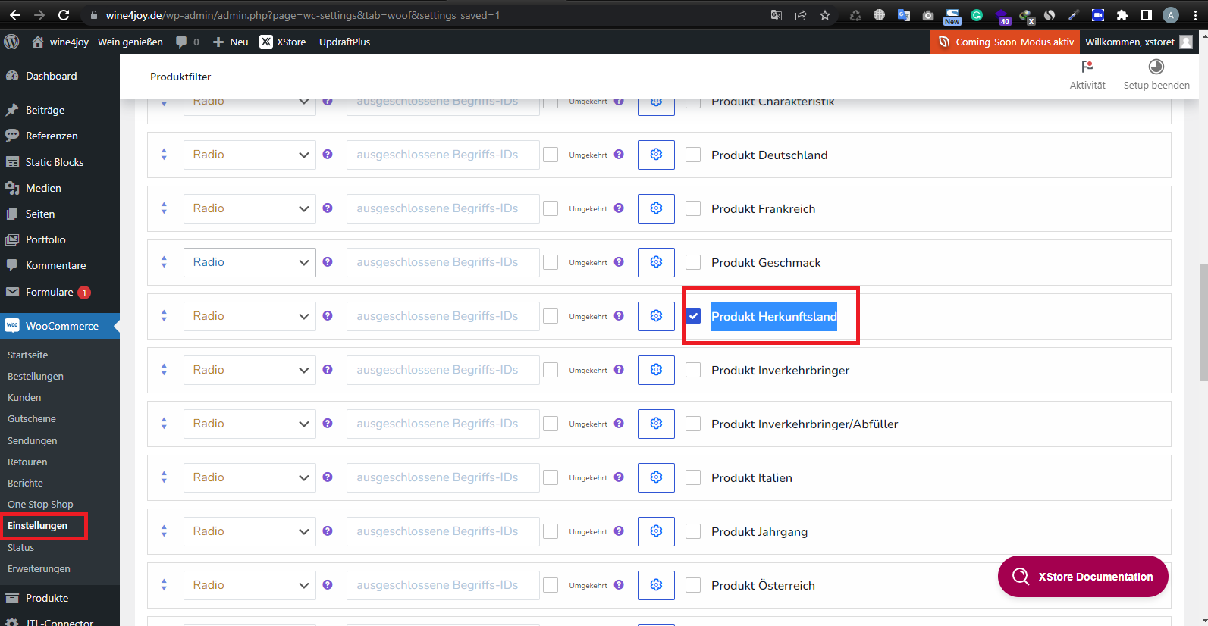Tick Umgekehrt checkbox in Produkt Österreich row
This screenshot has width=1208, height=626.
tap(551, 585)
